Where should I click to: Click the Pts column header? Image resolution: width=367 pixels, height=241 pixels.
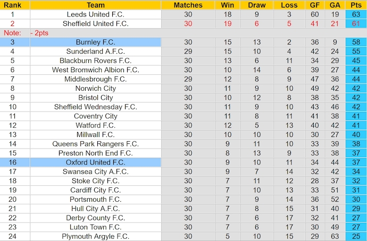click(x=356, y=5)
